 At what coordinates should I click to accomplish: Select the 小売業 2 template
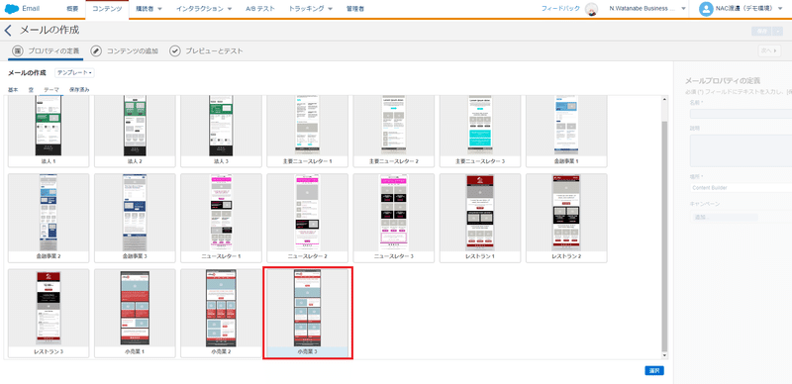(x=221, y=314)
